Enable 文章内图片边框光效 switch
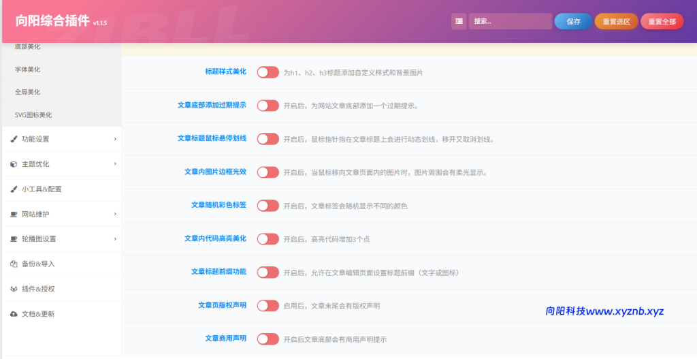The height and width of the screenshot is (359, 697). (x=268, y=172)
